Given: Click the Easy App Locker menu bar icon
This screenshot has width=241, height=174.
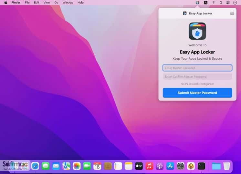Looking at the screenshot, I should (197, 3).
